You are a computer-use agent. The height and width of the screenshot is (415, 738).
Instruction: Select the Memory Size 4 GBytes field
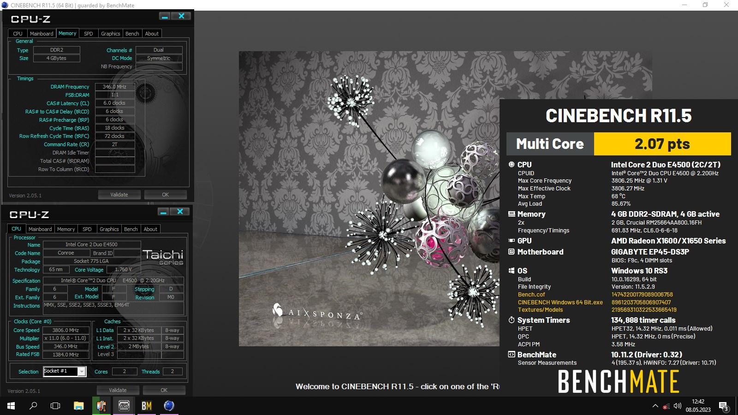tap(56, 59)
